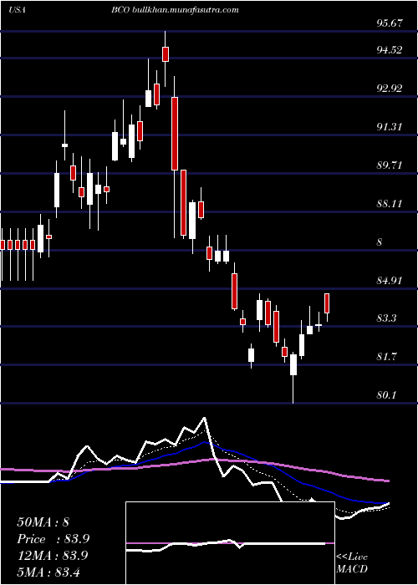Click the 80.1 price axis label
The width and height of the screenshot is (418, 585).
(x=386, y=395)
